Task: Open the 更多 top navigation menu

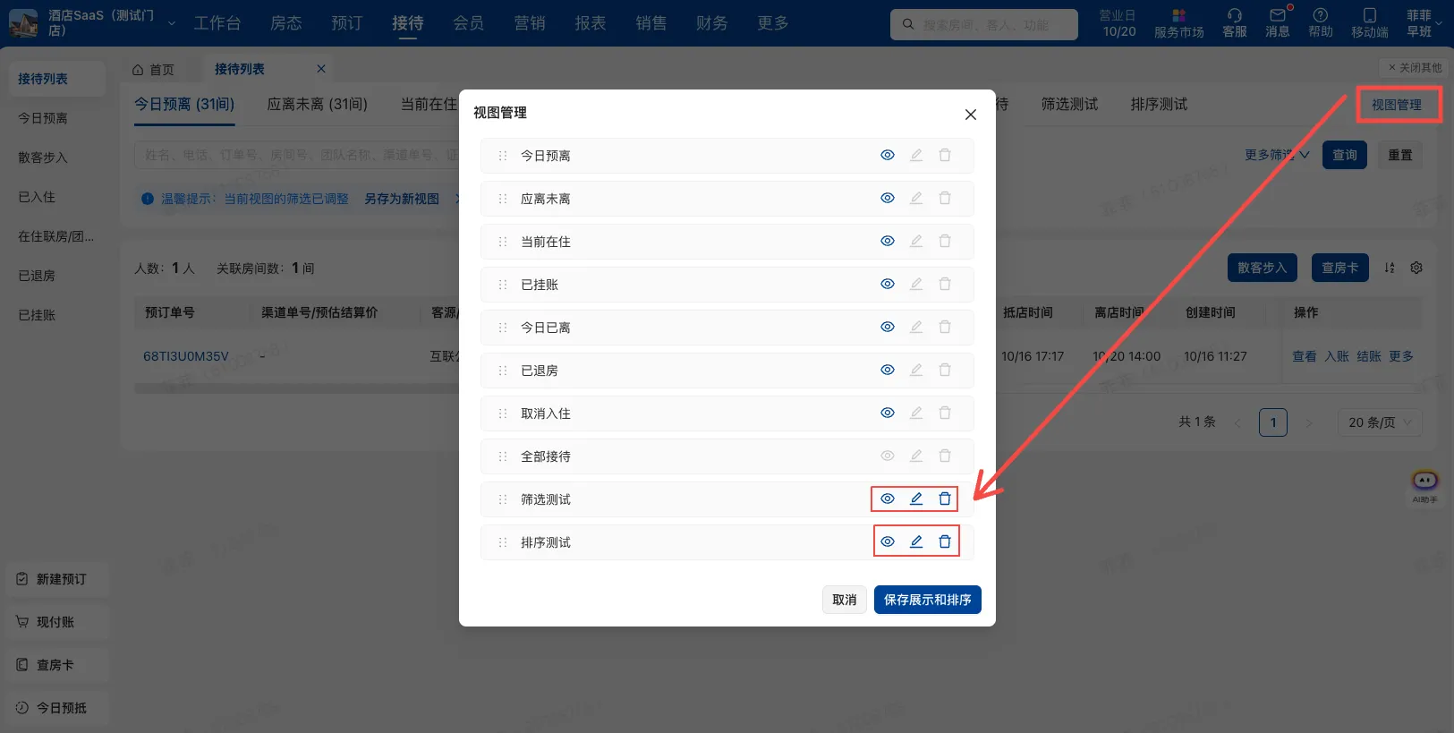Action: pos(773,23)
